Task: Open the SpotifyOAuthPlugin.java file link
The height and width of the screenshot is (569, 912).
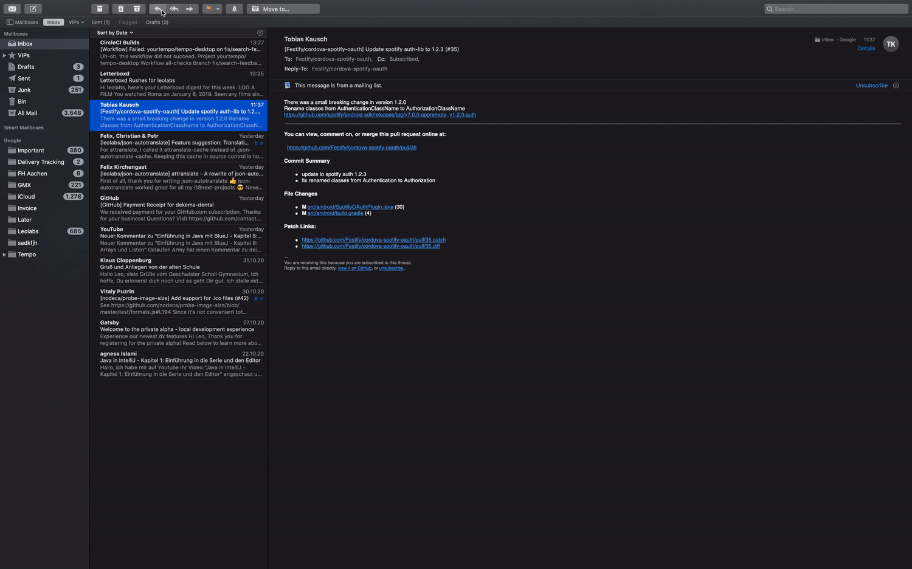Action: click(350, 207)
